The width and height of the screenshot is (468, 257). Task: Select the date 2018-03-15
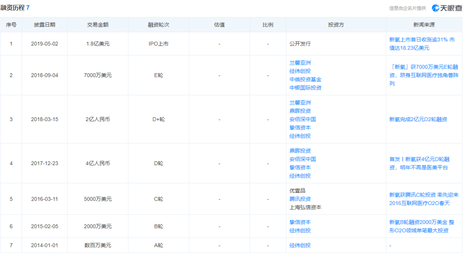(x=45, y=119)
